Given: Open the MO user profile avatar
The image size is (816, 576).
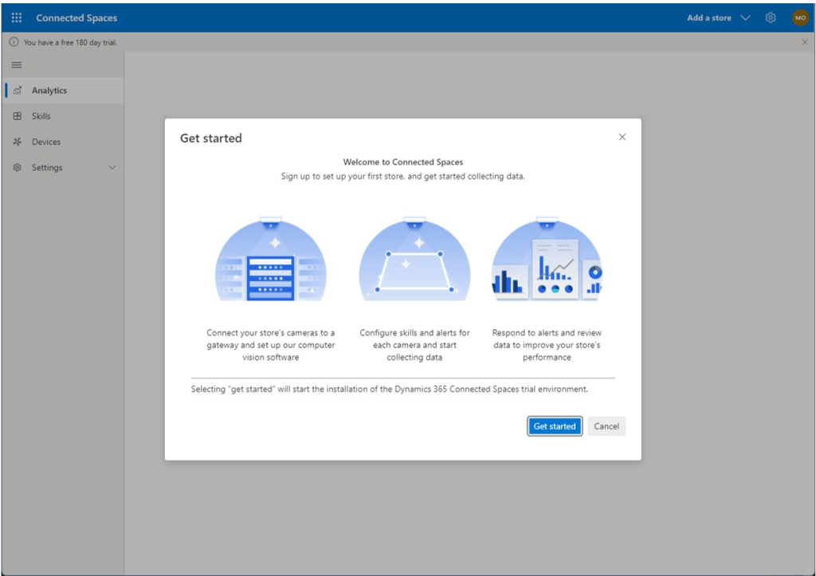Looking at the screenshot, I should tap(800, 18).
